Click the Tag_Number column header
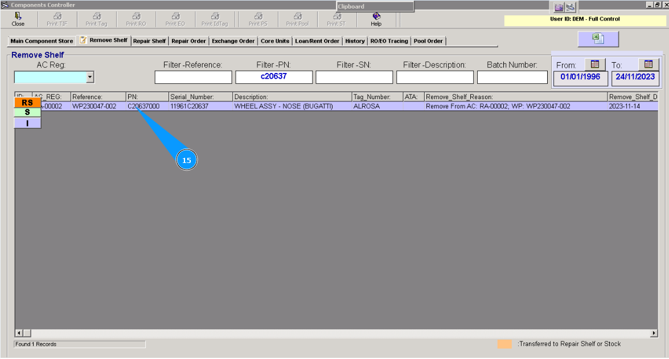Image resolution: width=669 pixels, height=359 pixels. [377, 97]
